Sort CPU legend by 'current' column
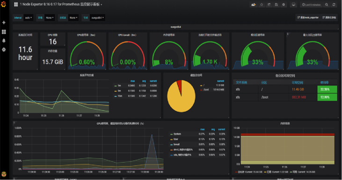The height and width of the screenshot is (180, 342). coord(221,129)
